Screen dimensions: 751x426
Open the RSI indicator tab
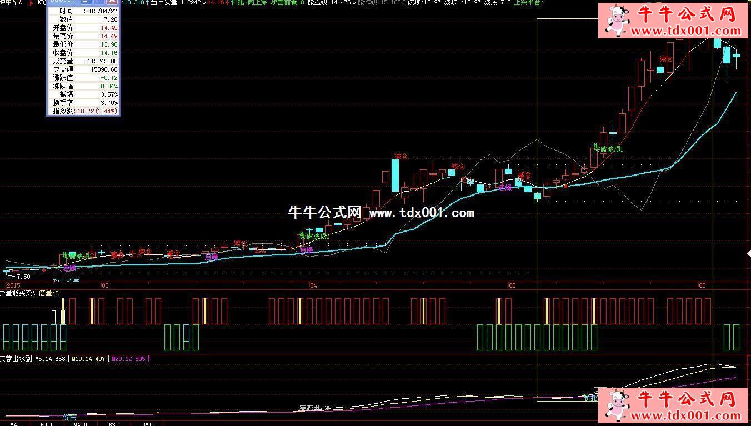pos(113,423)
